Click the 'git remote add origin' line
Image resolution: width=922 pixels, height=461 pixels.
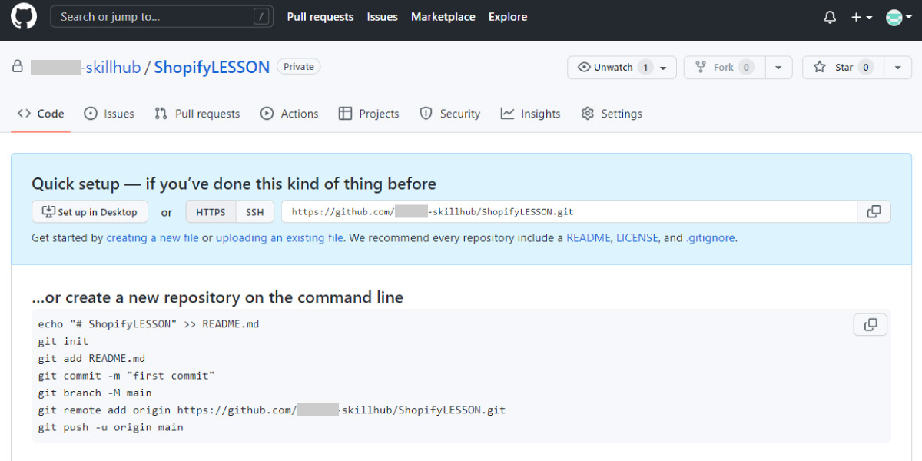point(272,410)
